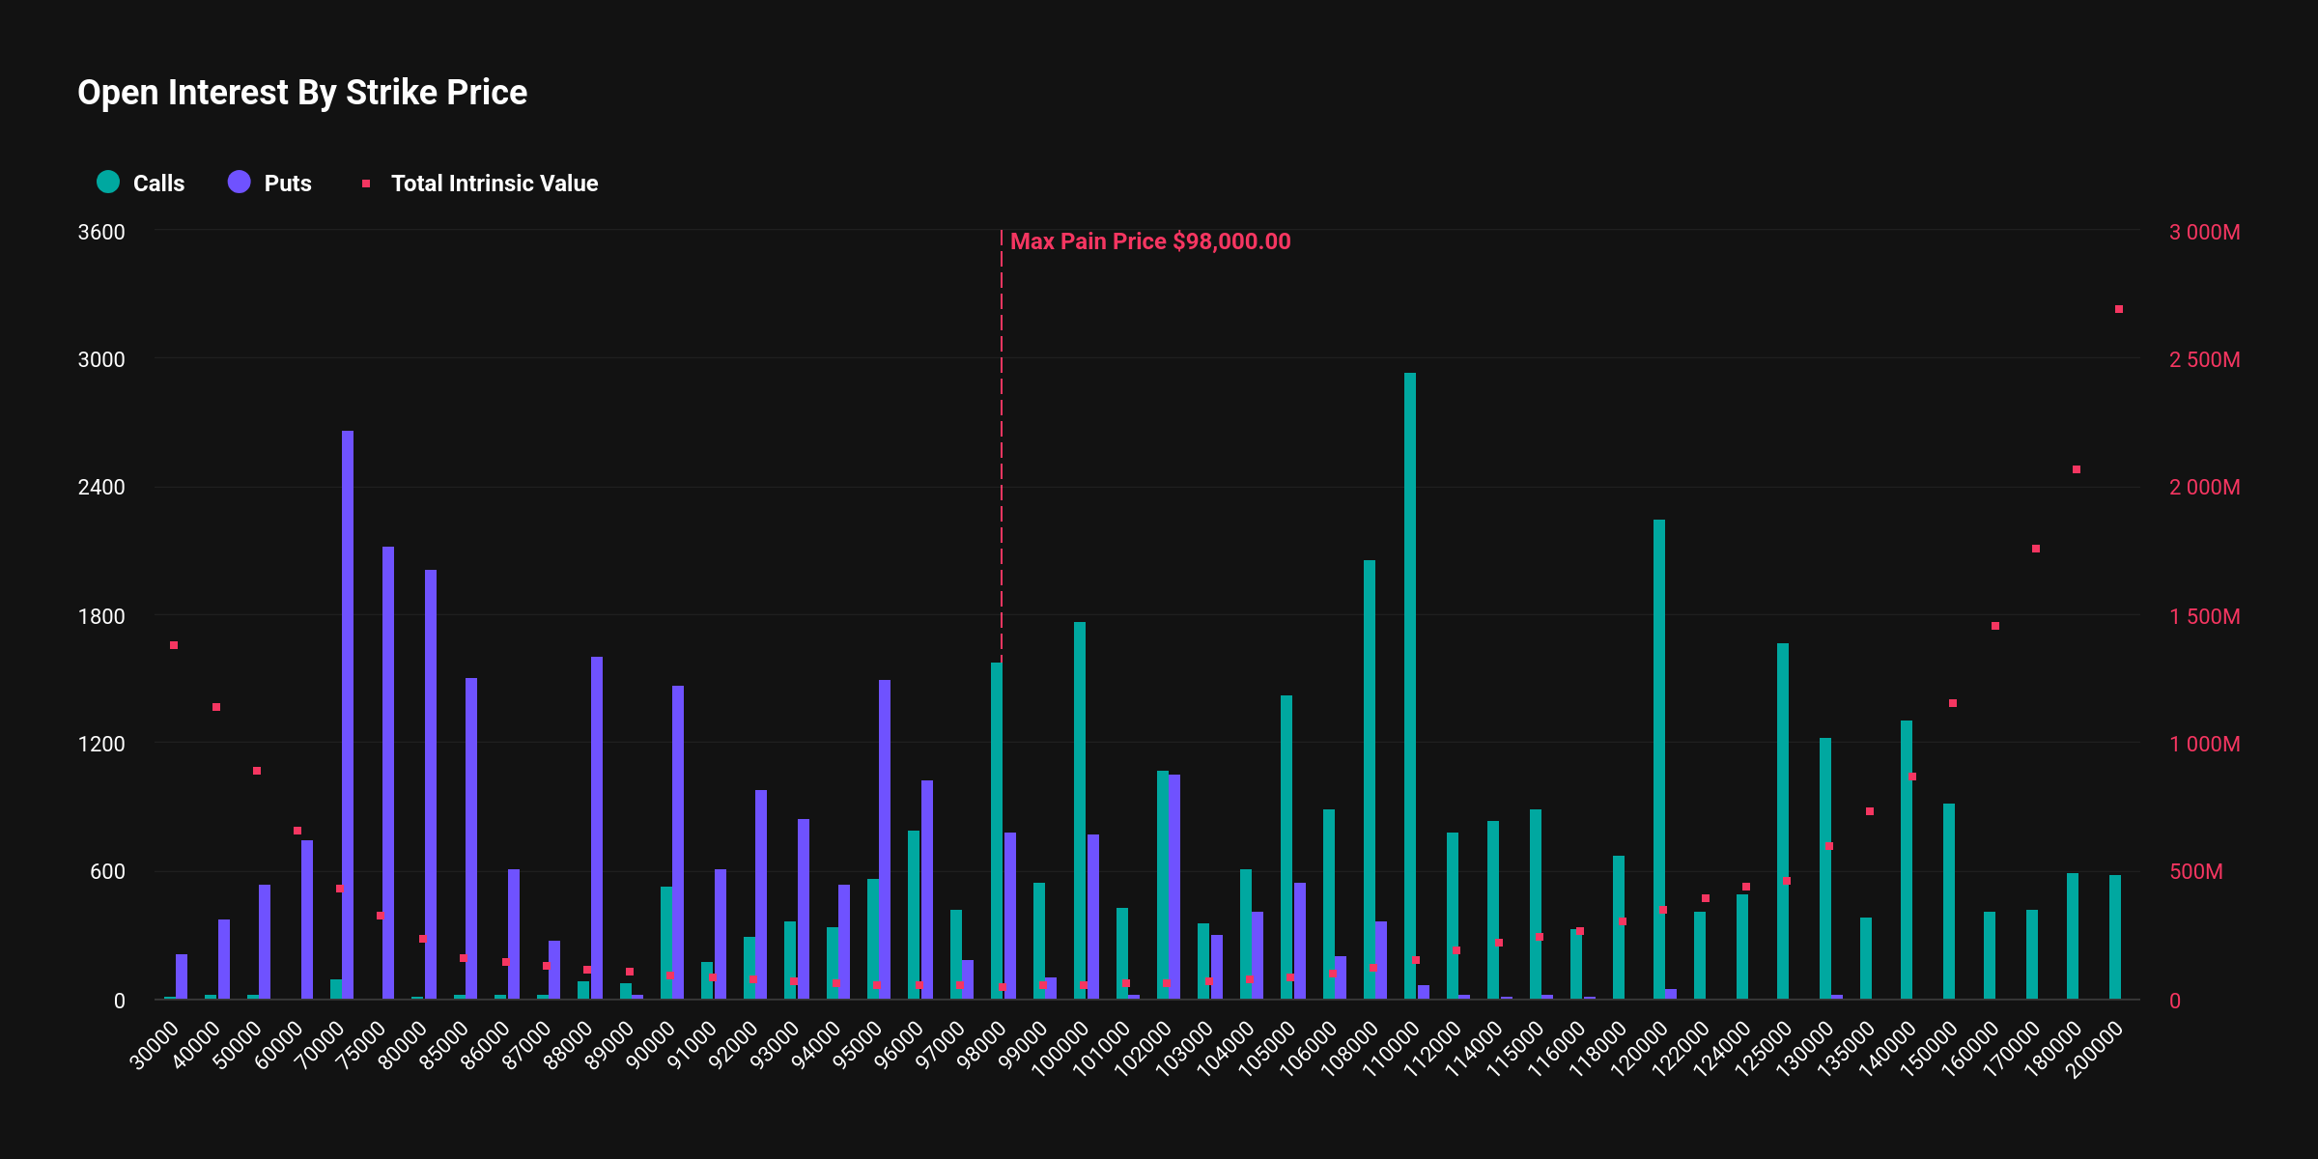Click the tallest puts bar at 70000
Viewport: 2318px width, 1159px height.
coord(348,715)
